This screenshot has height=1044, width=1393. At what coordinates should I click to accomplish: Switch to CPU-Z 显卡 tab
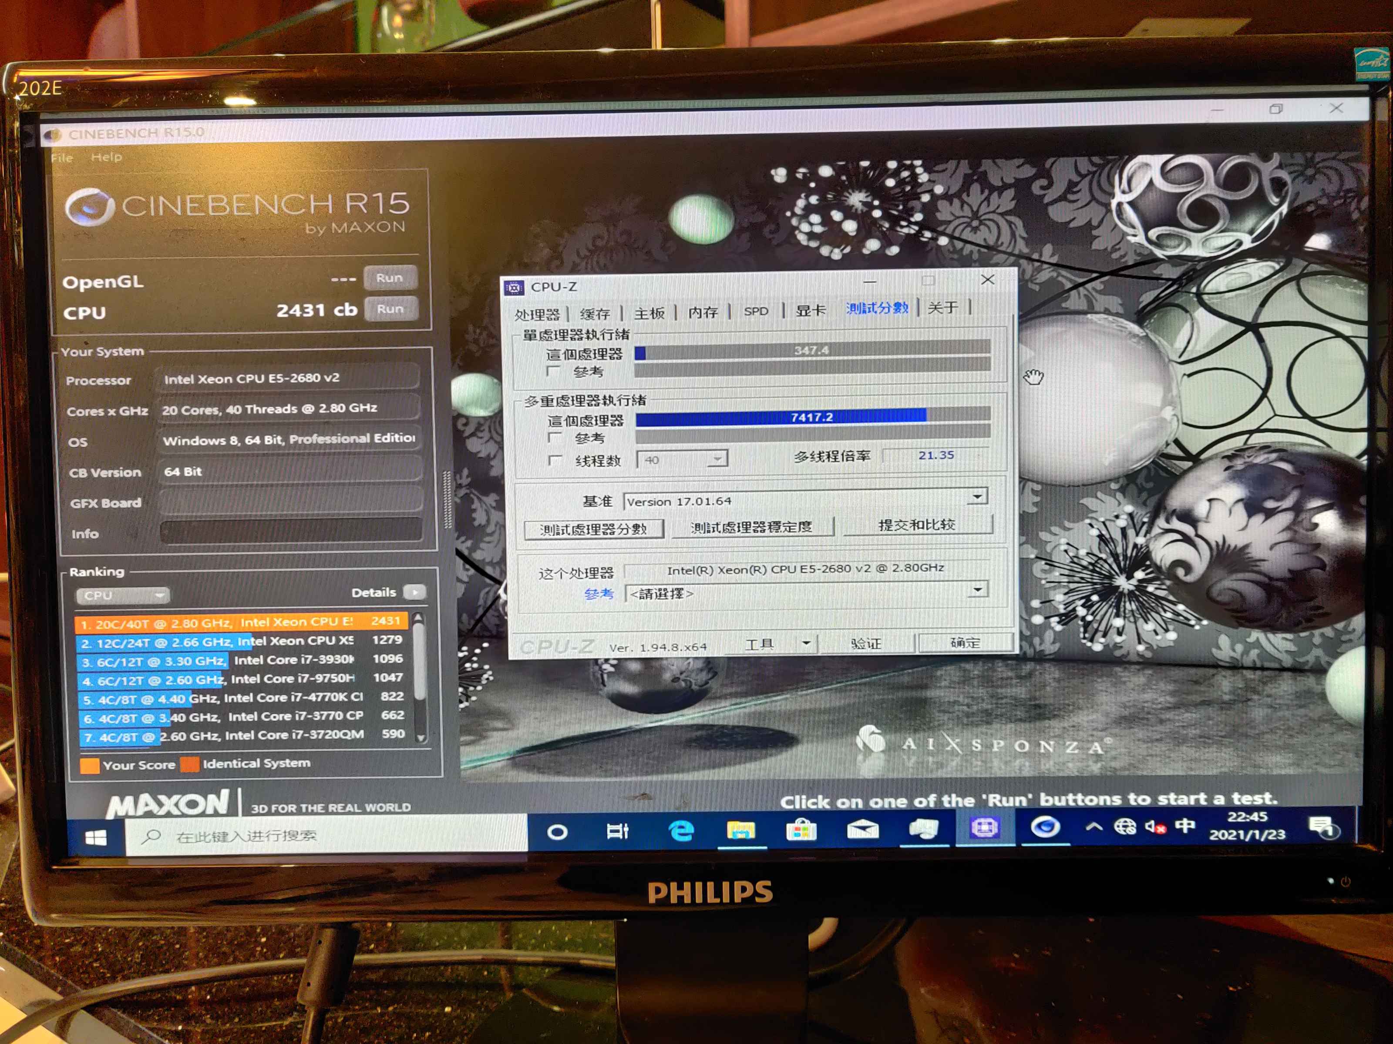pyautogui.click(x=811, y=310)
